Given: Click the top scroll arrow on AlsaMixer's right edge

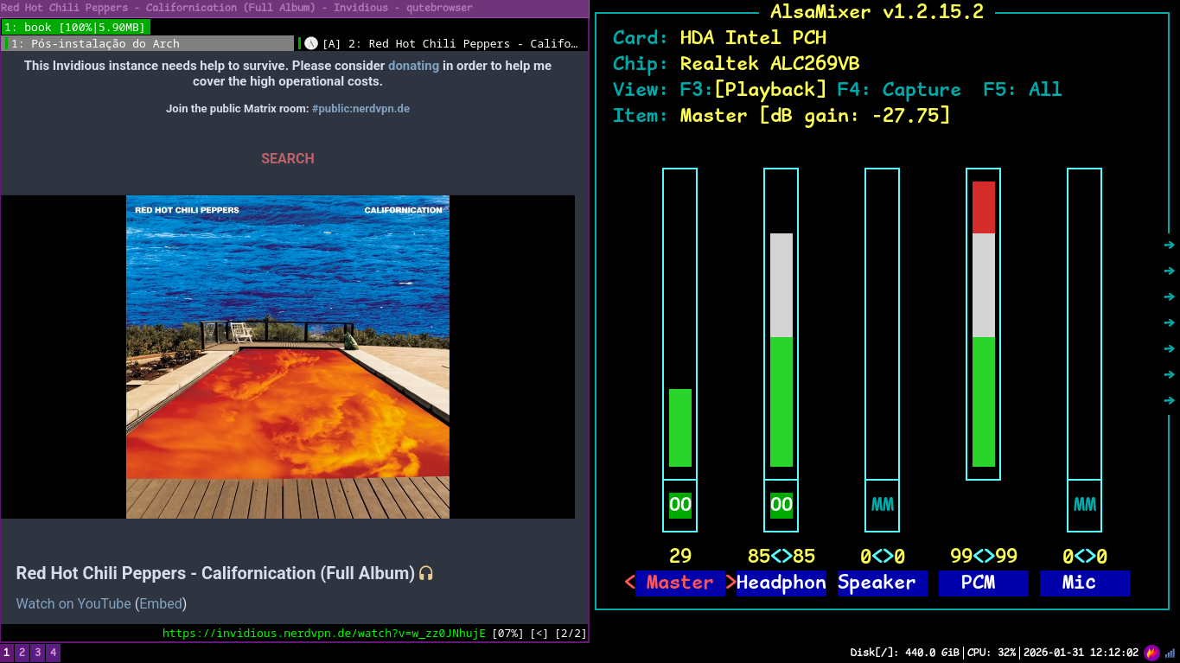Looking at the screenshot, I should pyautogui.click(x=1169, y=245).
